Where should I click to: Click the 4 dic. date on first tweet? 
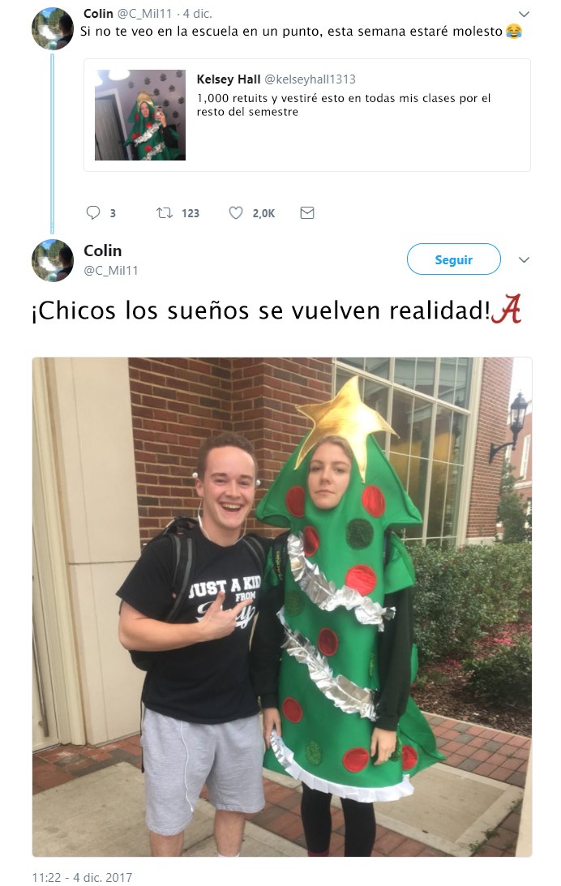pos(197,14)
